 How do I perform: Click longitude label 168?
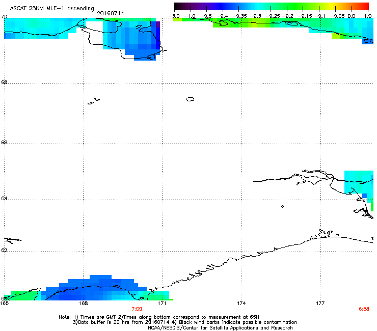click(83, 304)
